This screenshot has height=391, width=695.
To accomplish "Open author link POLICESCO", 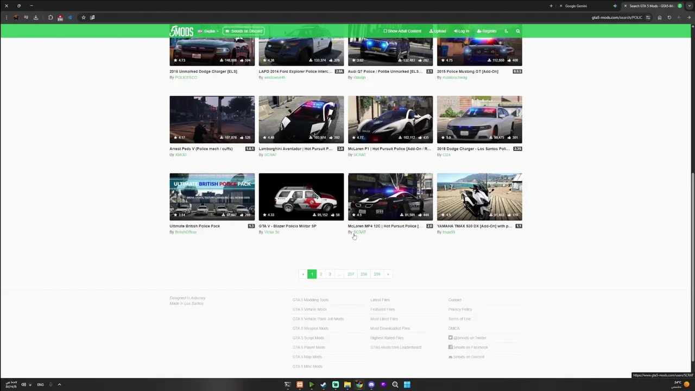I will point(186,77).
